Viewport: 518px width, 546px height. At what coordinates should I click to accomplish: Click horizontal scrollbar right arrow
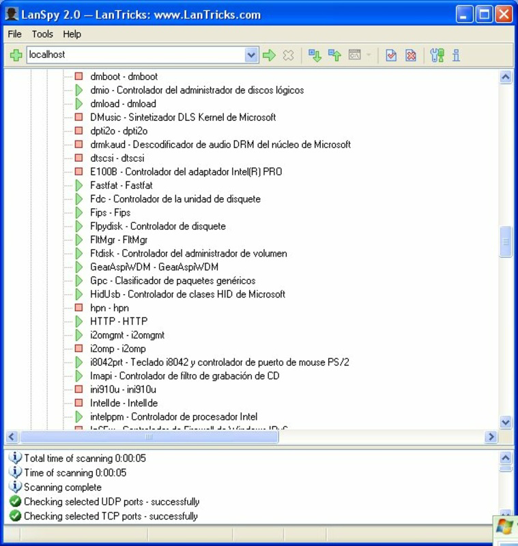click(491, 437)
